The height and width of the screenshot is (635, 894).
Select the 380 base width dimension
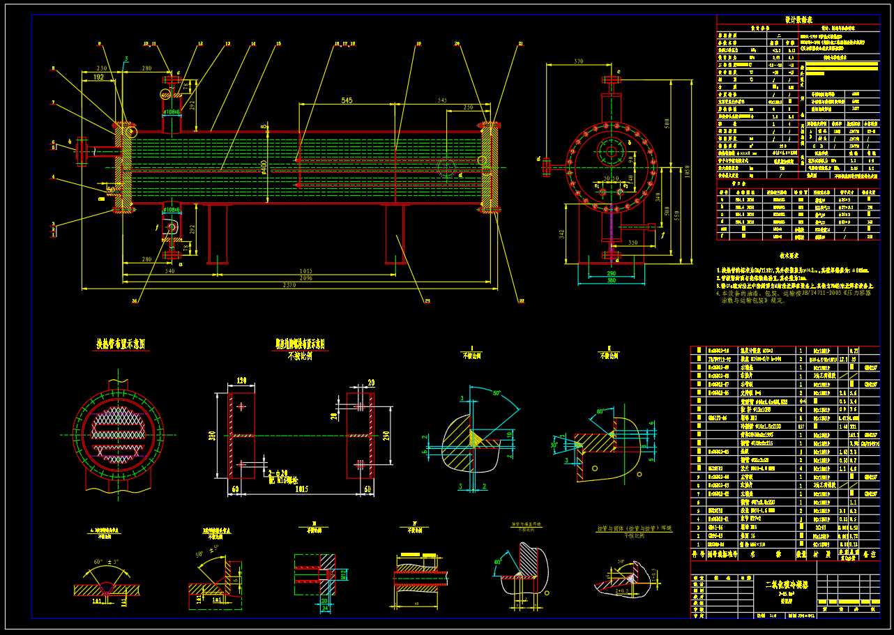tap(611, 281)
